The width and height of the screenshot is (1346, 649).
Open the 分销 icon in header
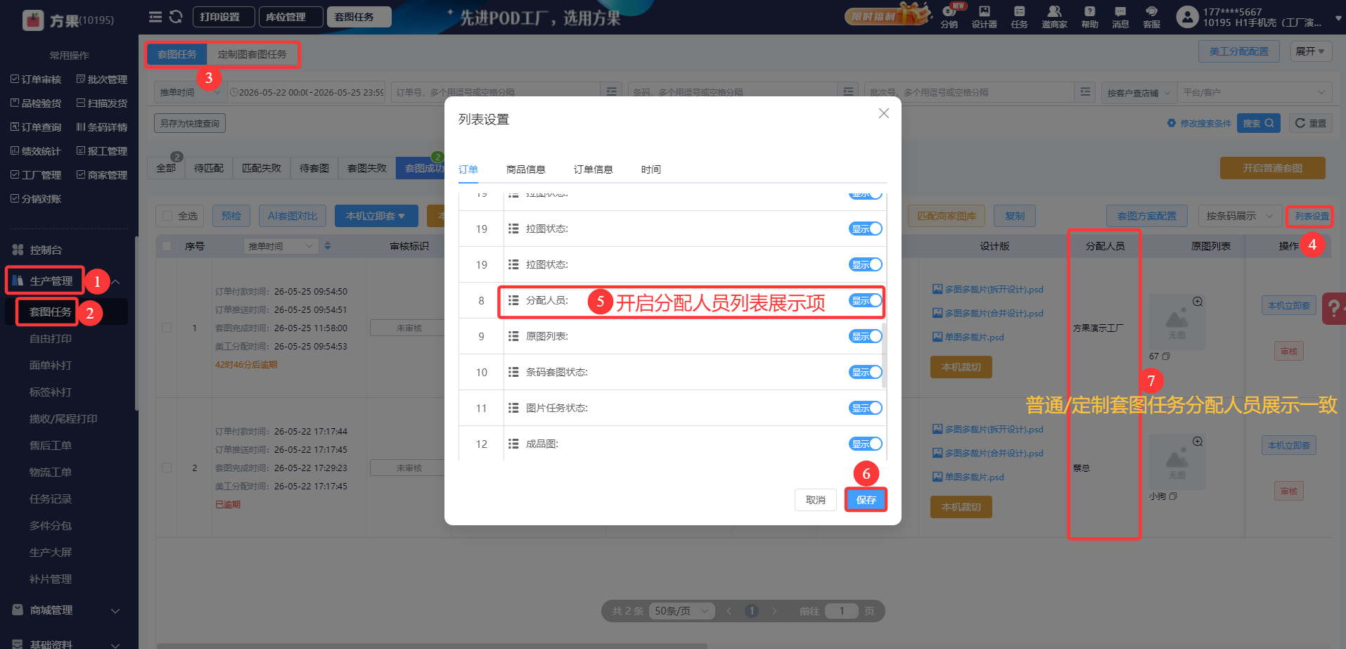[x=949, y=15]
